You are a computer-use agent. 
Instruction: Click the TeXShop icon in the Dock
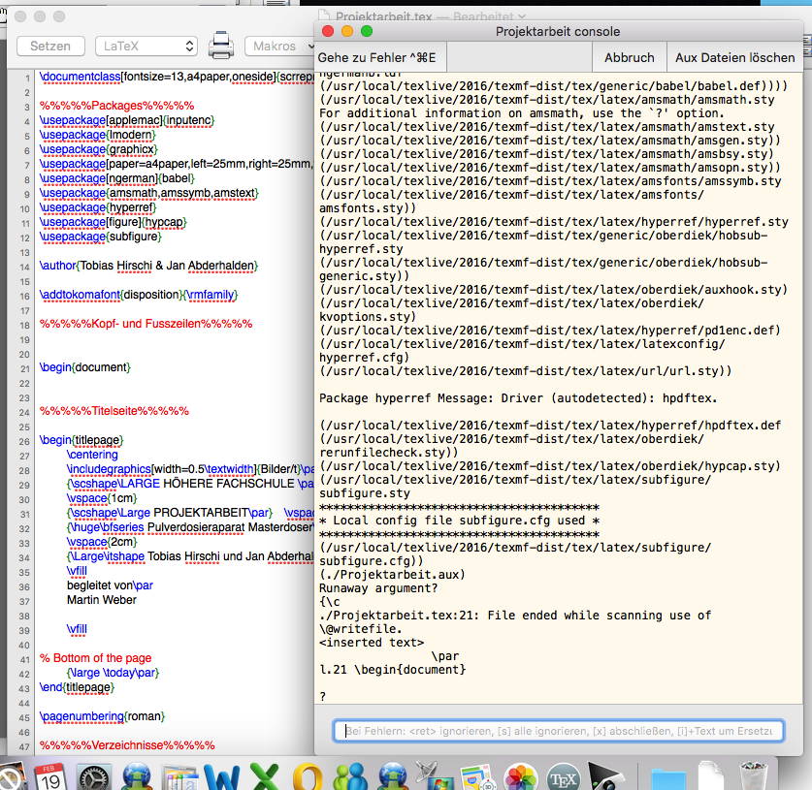[563, 776]
